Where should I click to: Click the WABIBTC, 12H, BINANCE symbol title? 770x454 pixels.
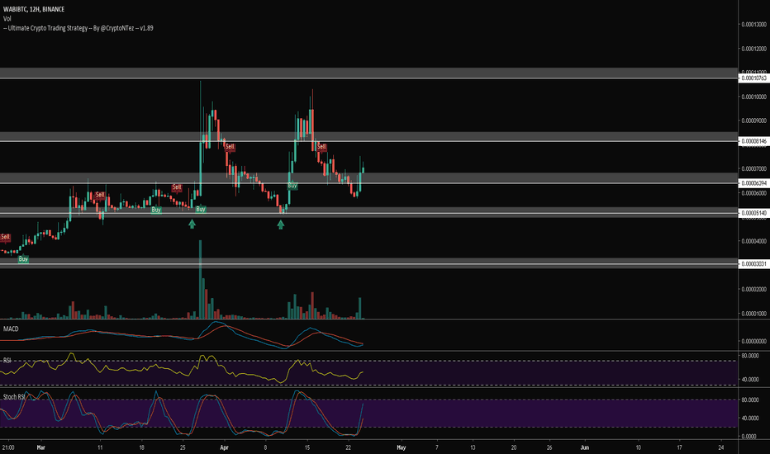tap(34, 9)
